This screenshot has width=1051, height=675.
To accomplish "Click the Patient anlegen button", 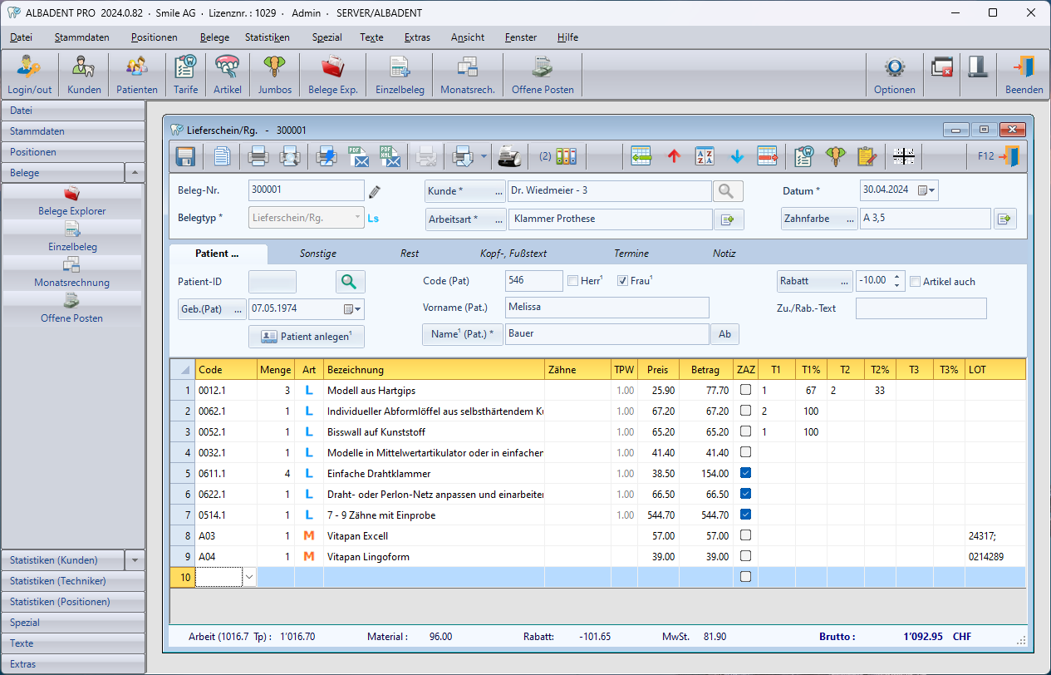I will 306,337.
